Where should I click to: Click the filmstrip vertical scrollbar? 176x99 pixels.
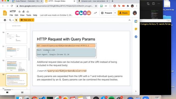coord(29,54)
